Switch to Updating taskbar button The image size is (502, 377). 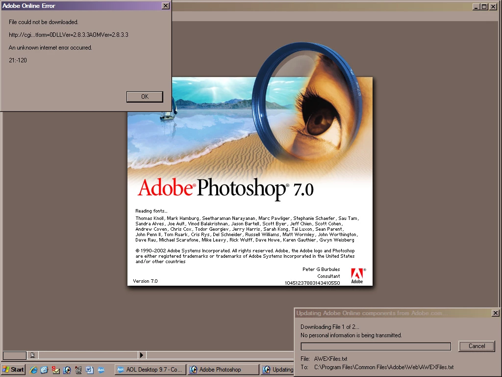point(277,370)
